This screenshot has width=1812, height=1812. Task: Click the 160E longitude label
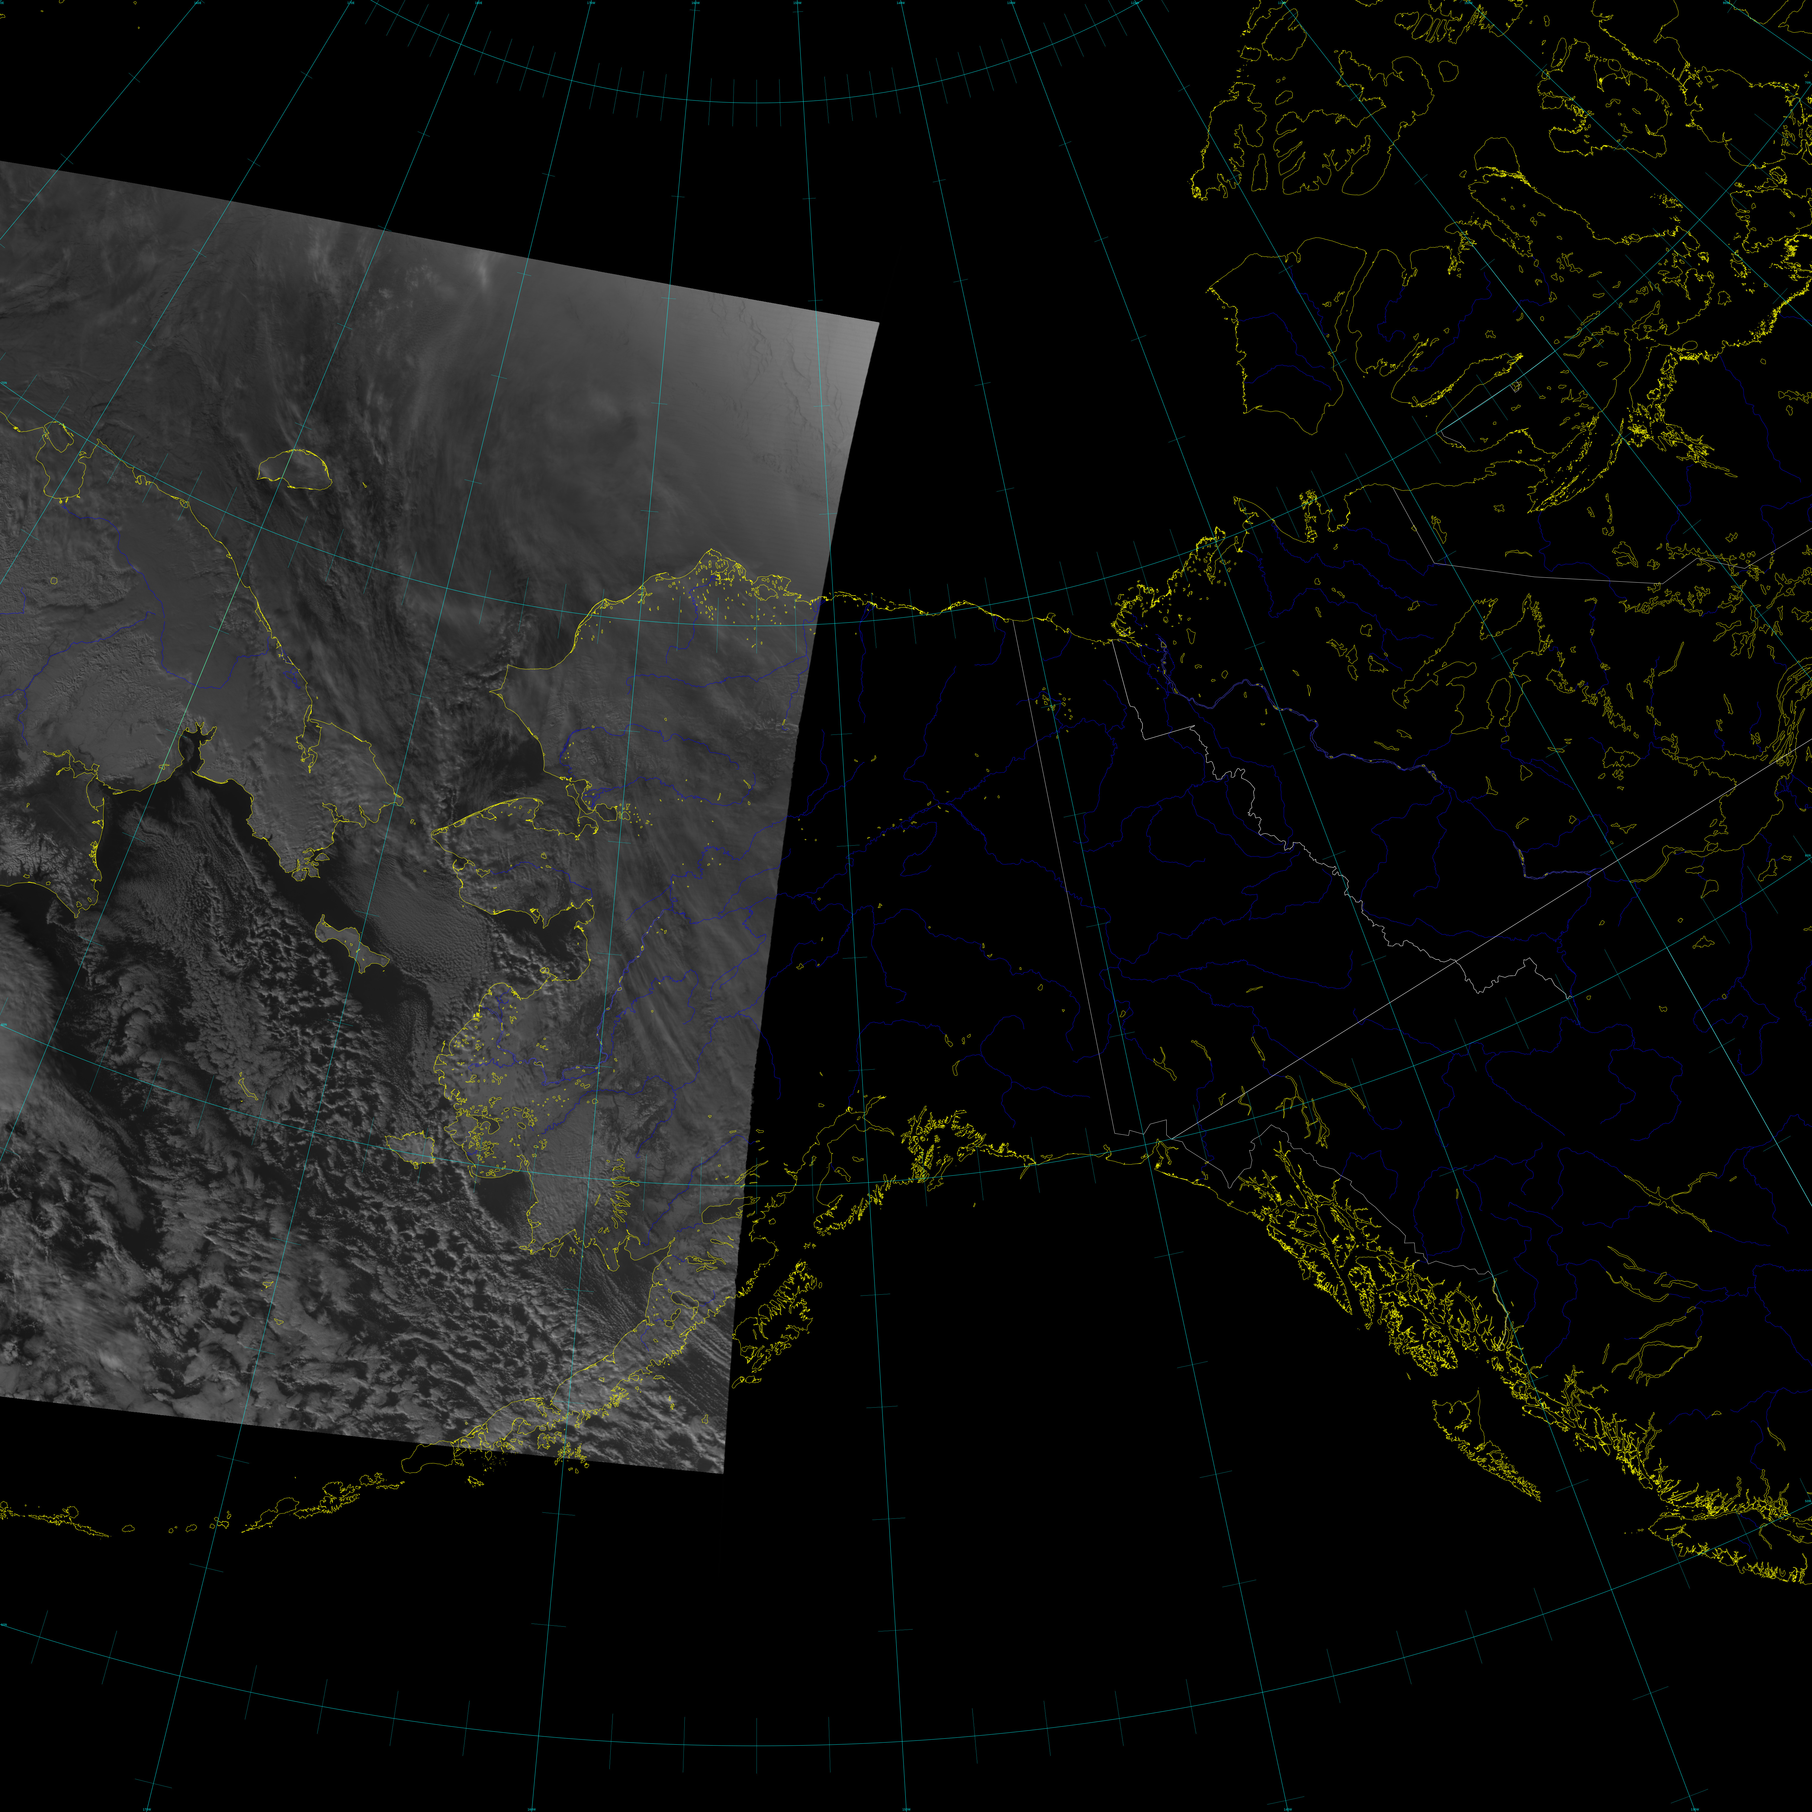pos(198,3)
